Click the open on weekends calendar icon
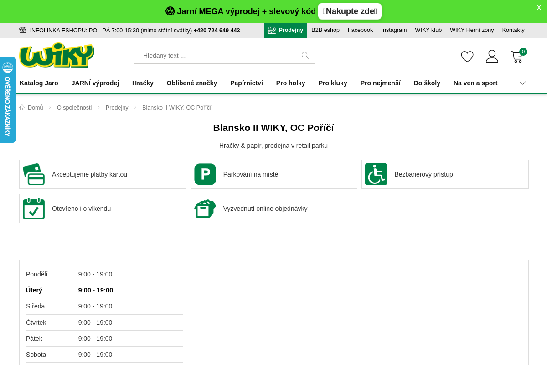Viewport: 547px width, 365px height. pyautogui.click(x=34, y=209)
